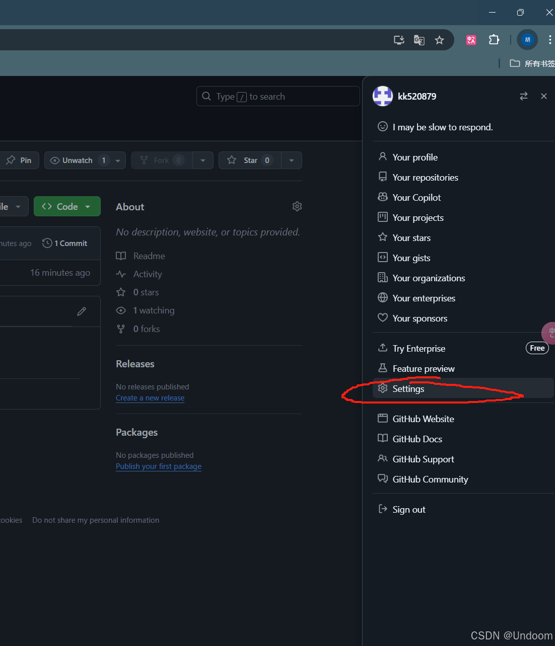This screenshot has width=555, height=646.
Task: Open Your projects
Action: click(463, 217)
